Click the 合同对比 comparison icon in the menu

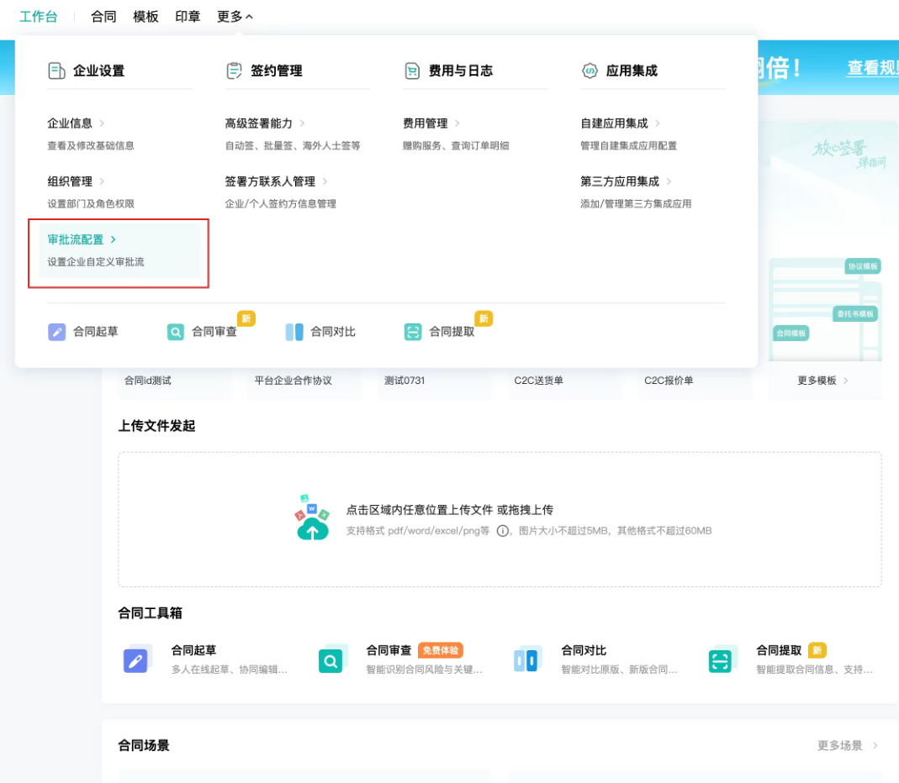(x=295, y=332)
